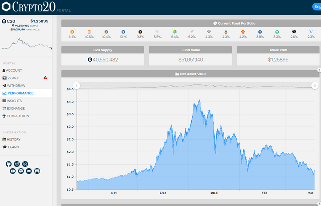Click the light teal coin icon showing 5.5%
Screen dimensions: 321x206
pos(157,32)
